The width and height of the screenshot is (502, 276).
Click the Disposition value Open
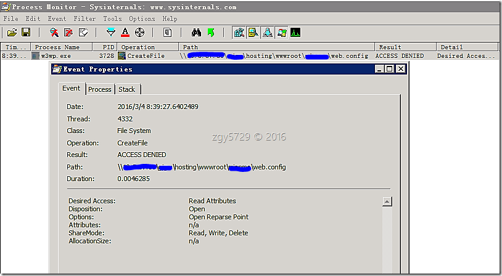click(197, 209)
